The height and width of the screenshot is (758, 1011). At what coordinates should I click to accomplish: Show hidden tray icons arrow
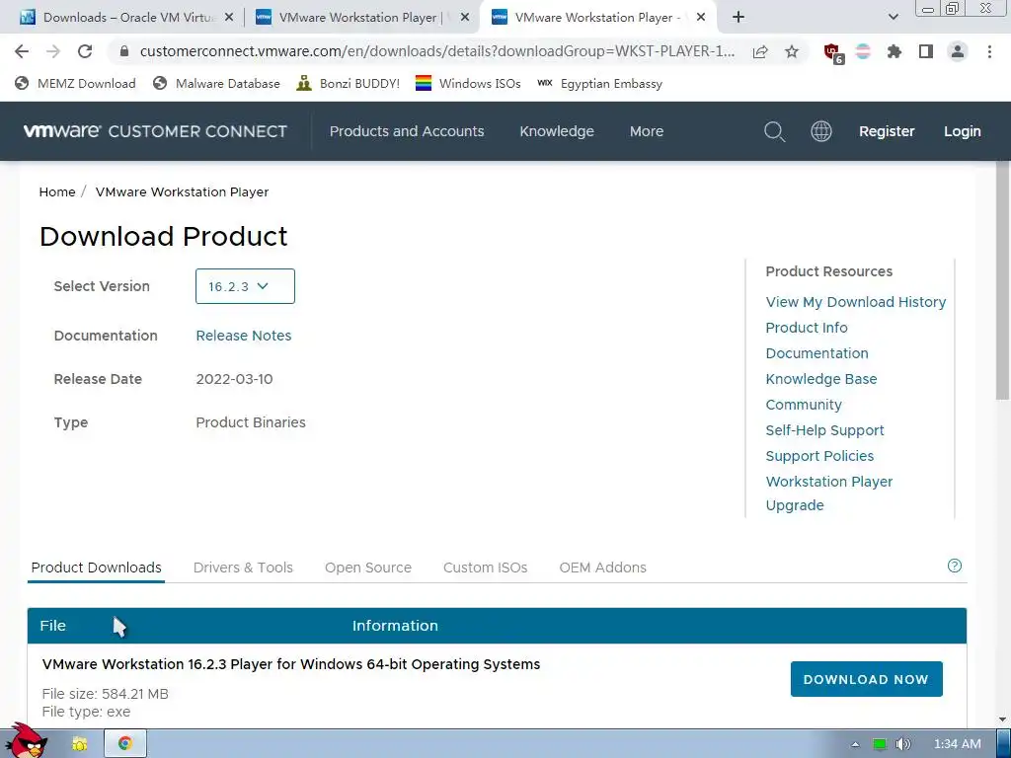855,744
